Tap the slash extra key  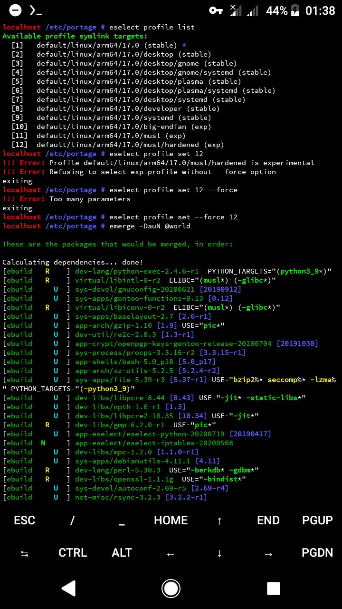pyautogui.click(x=73, y=520)
